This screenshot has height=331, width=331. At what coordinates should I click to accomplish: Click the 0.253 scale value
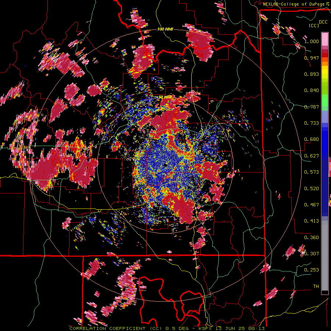click(312, 270)
